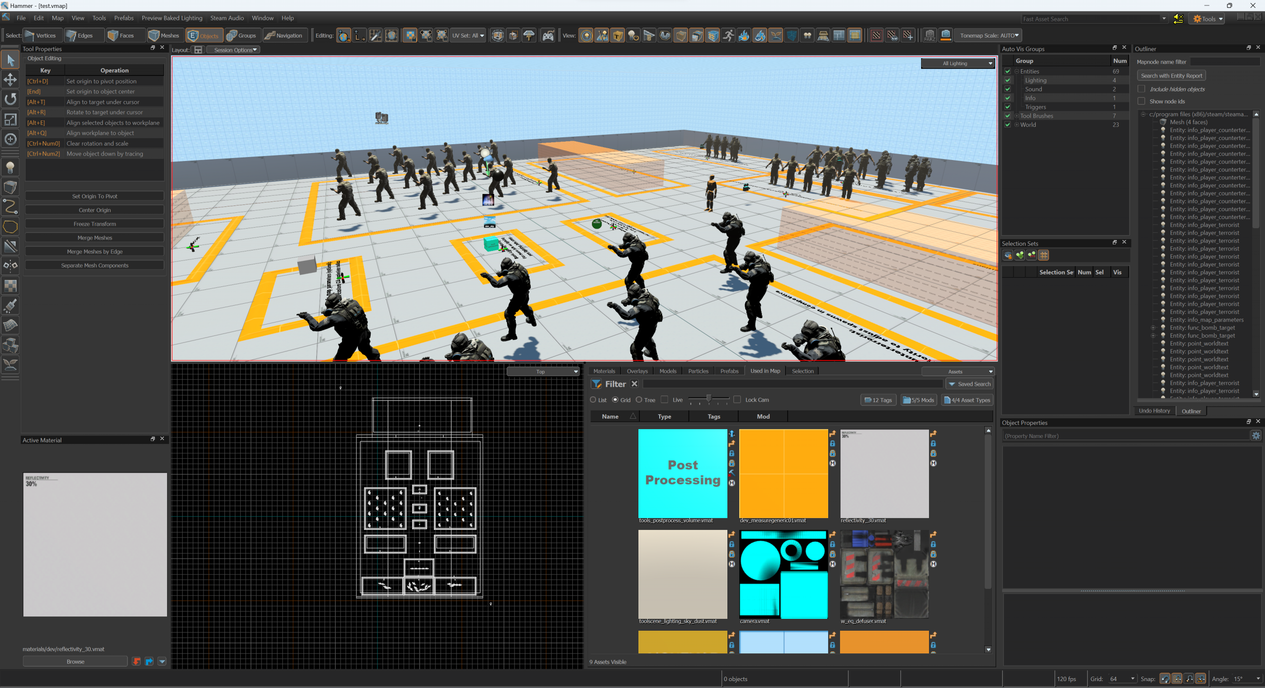Image resolution: width=1265 pixels, height=688 pixels.
Task: Clear the asset filter with X icon
Action: (634, 384)
